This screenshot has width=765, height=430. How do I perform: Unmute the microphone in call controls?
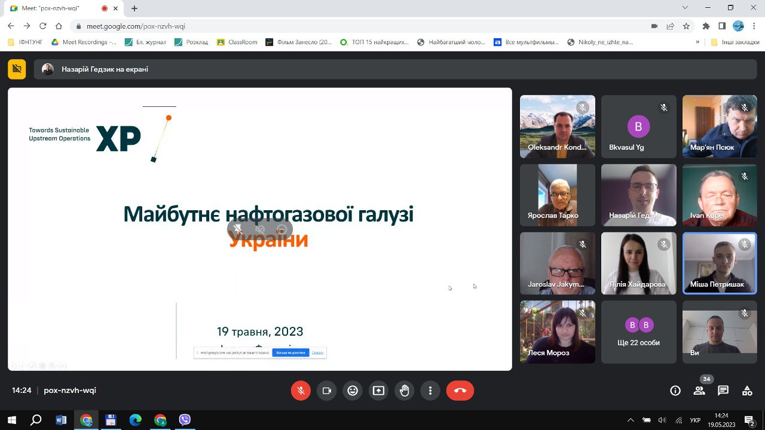click(x=301, y=391)
